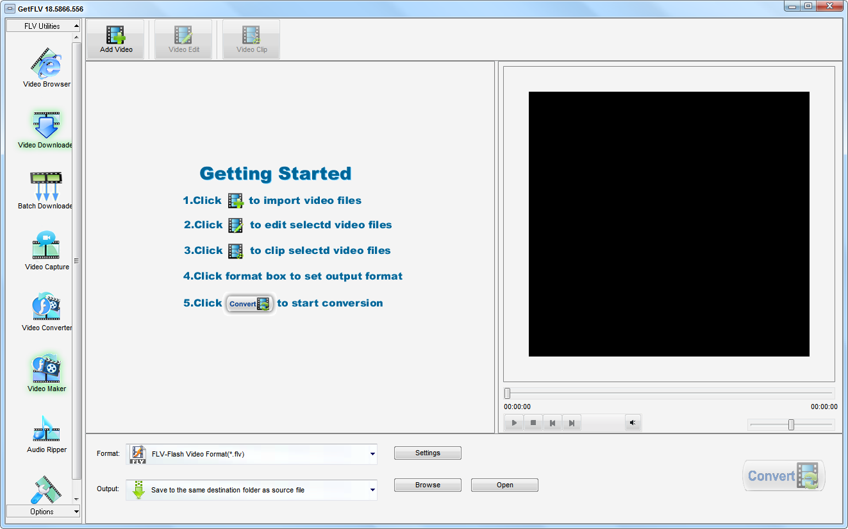Open the Video Converter utility
This screenshot has height=529, width=848.
pos(46,311)
